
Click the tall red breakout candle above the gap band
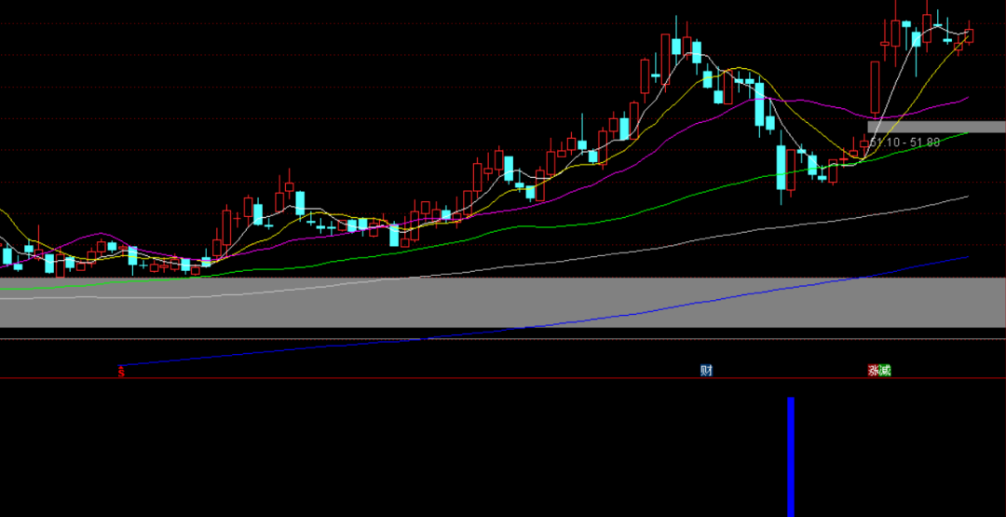pyautogui.click(x=876, y=88)
